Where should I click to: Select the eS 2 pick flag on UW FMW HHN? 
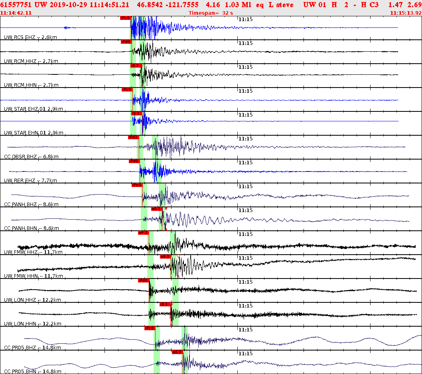164,257
